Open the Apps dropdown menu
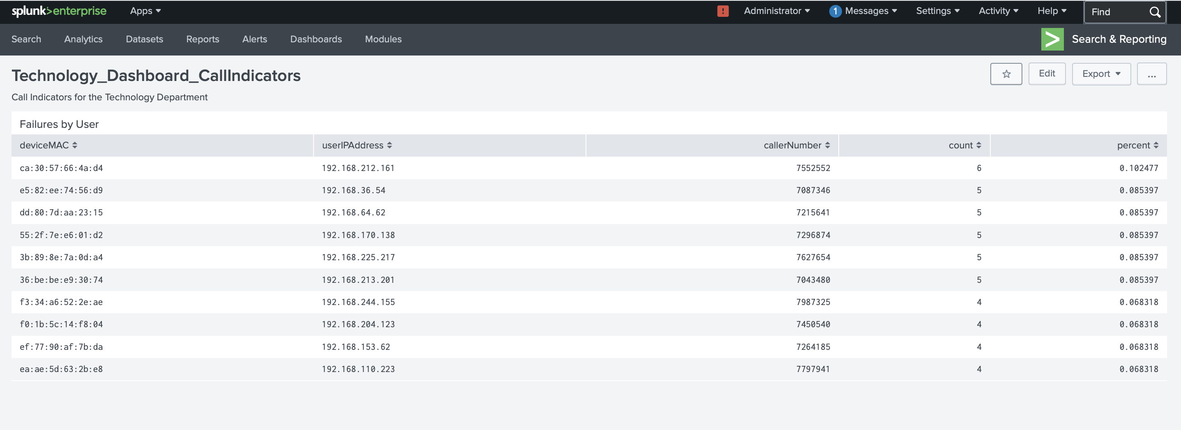 145,11
